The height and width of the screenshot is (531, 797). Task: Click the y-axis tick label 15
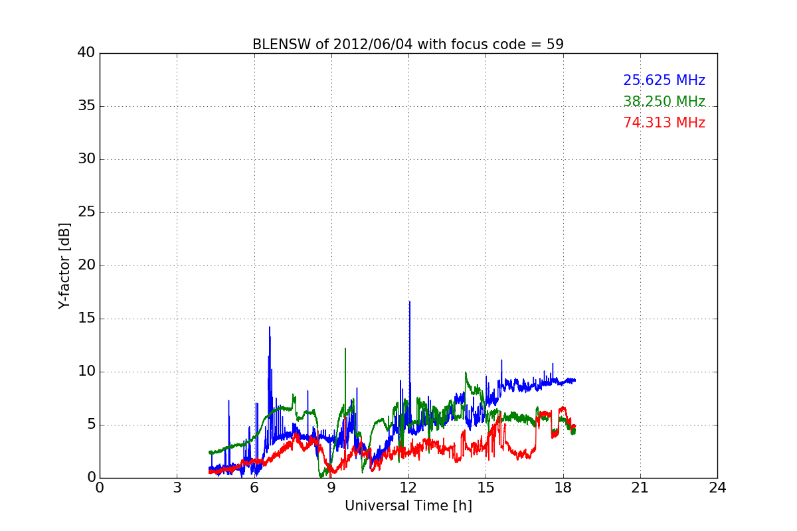click(86, 319)
